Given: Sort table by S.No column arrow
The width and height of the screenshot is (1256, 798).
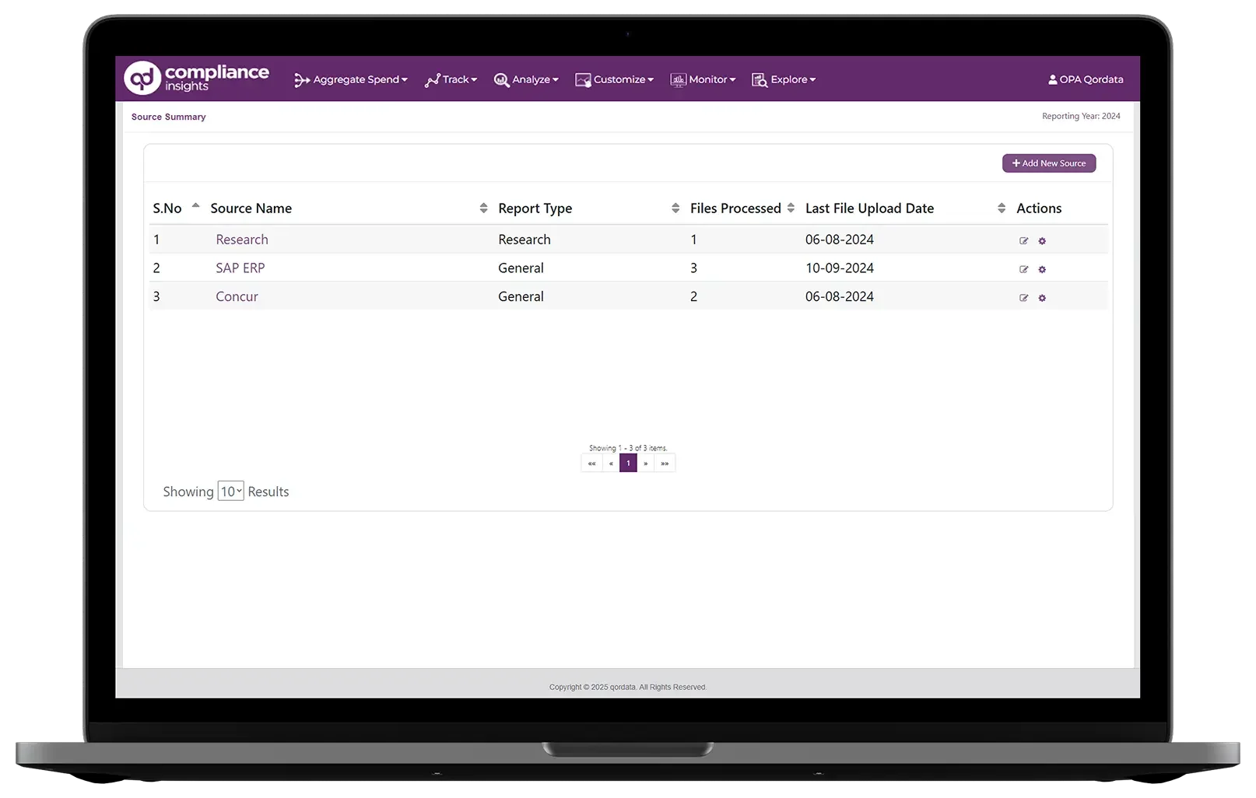Looking at the screenshot, I should (195, 206).
